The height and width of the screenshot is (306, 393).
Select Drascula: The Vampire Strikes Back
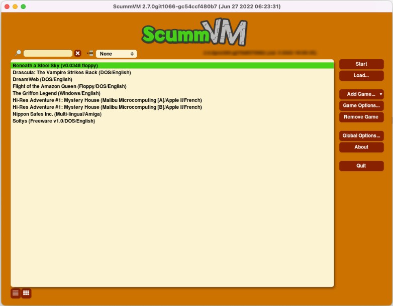pyautogui.click(x=172, y=73)
